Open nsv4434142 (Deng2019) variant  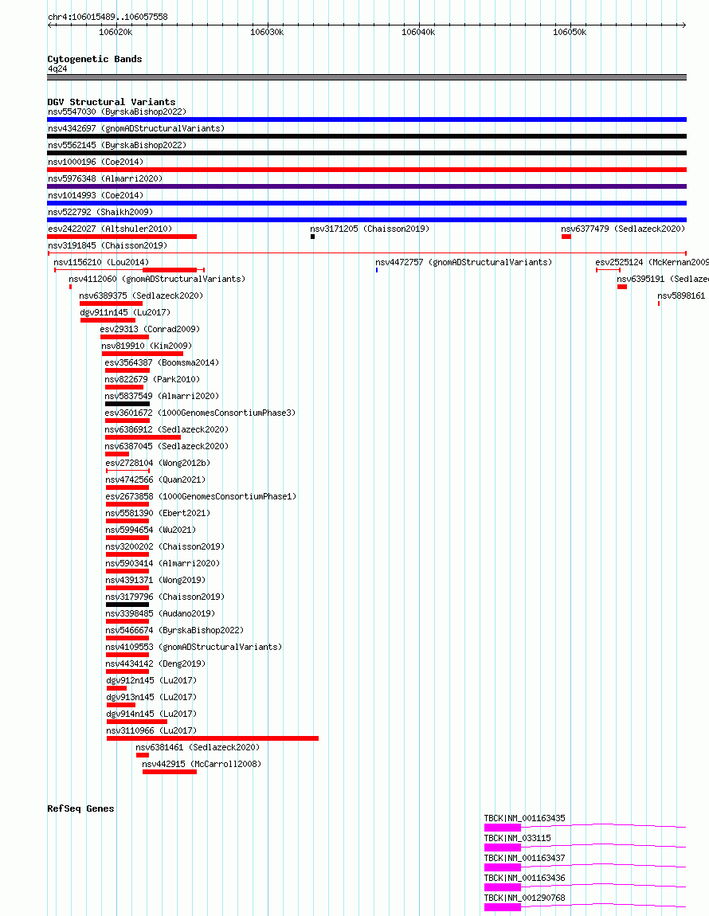pos(155,664)
